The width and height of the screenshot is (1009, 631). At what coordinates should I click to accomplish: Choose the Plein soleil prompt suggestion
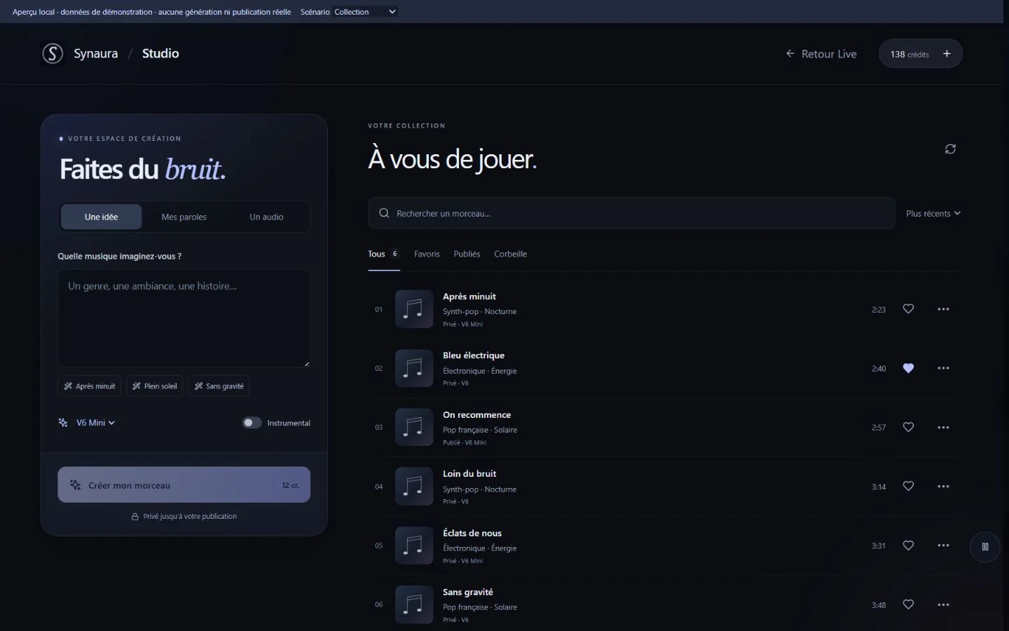155,386
